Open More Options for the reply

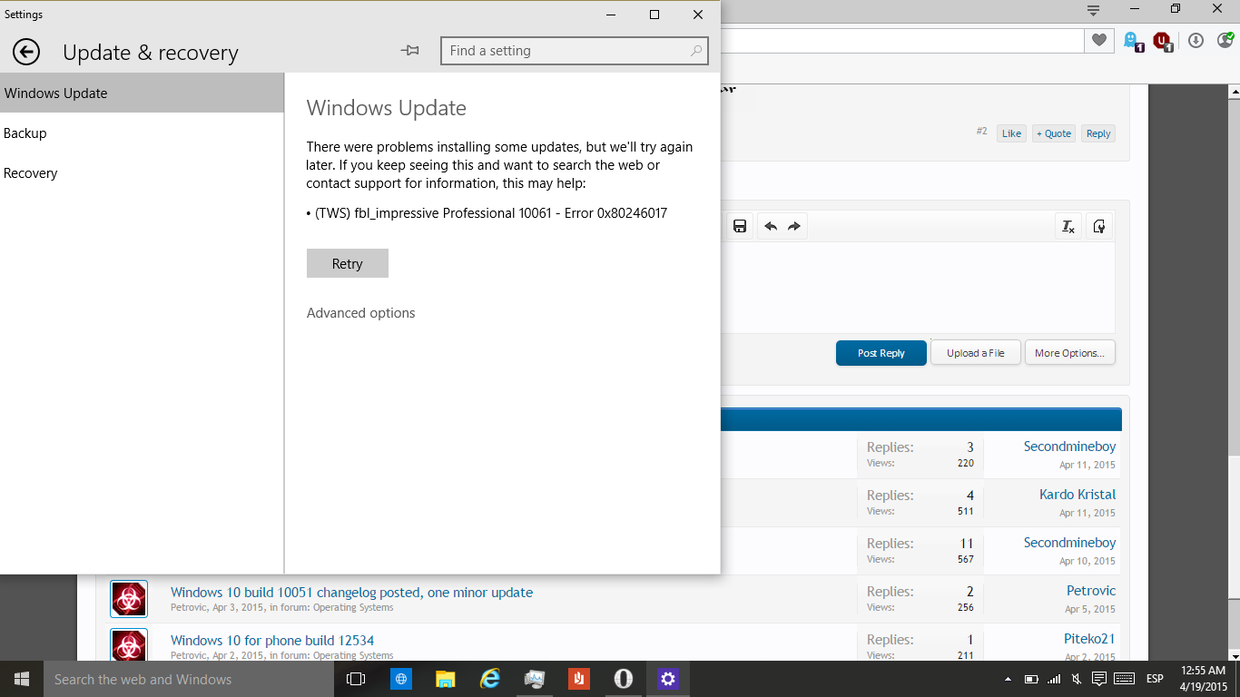click(1070, 353)
